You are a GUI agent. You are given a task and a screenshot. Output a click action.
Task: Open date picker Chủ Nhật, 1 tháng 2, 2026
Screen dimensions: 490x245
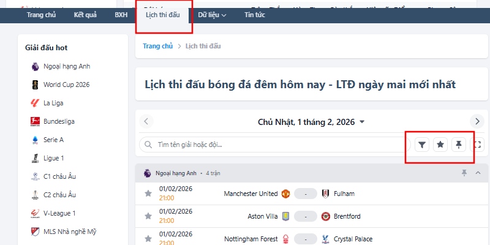pyautogui.click(x=311, y=121)
